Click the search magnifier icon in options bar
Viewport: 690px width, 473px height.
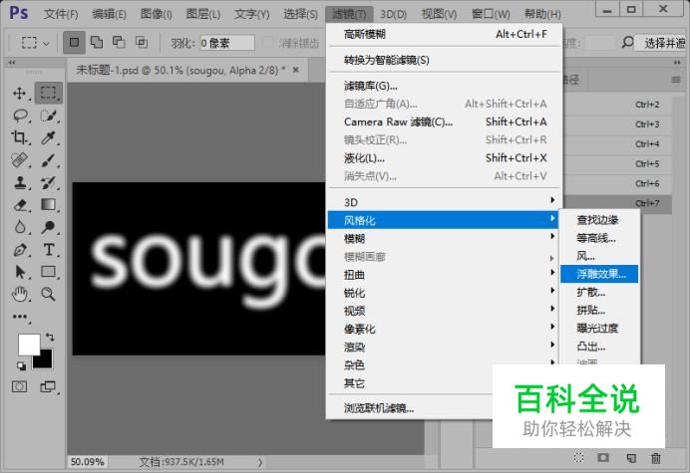(x=627, y=42)
